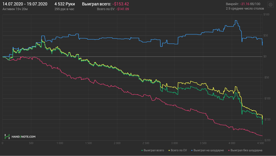
Task: Click the winrate value -21.16 бб/100
Action: click(250, 4)
